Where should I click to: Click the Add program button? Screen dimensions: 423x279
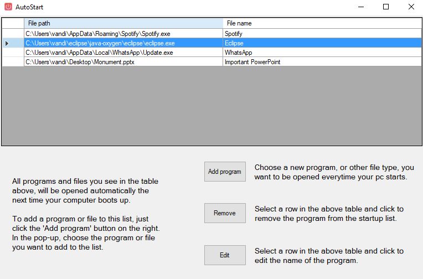pyautogui.click(x=224, y=172)
